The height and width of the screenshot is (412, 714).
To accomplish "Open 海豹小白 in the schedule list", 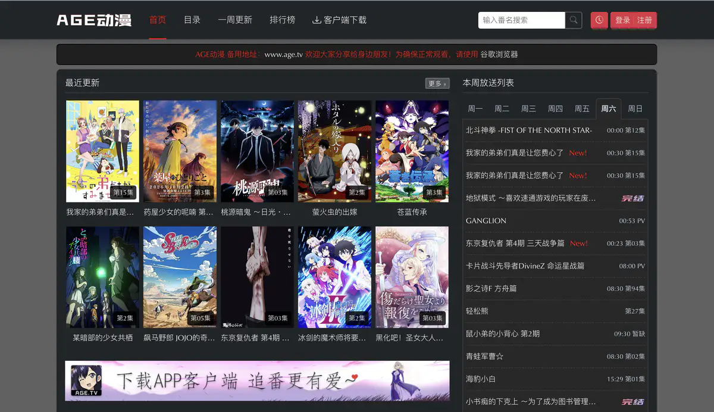I will pyautogui.click(x=481, y=379).
